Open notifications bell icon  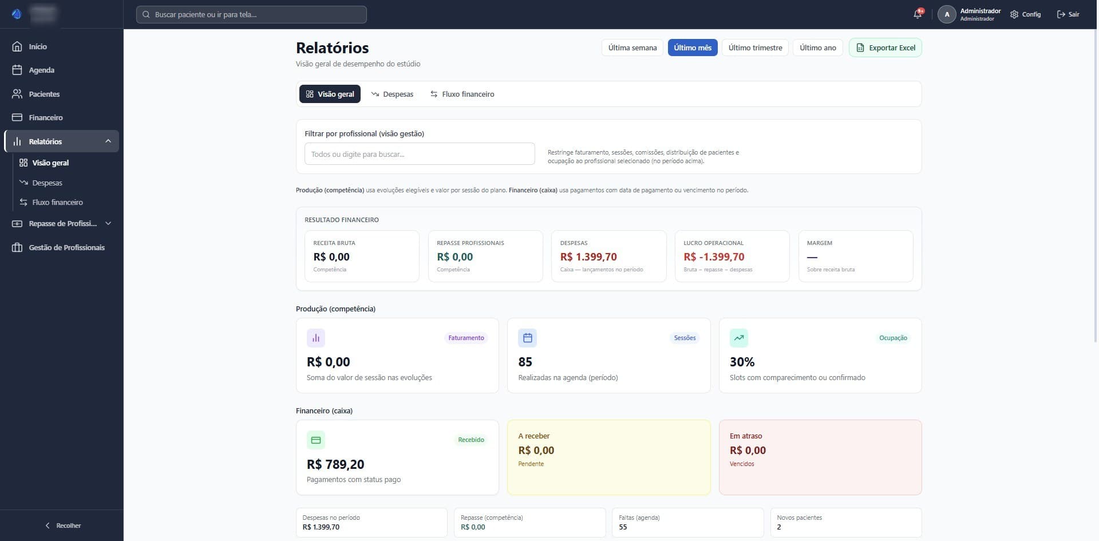coord(918,14)
